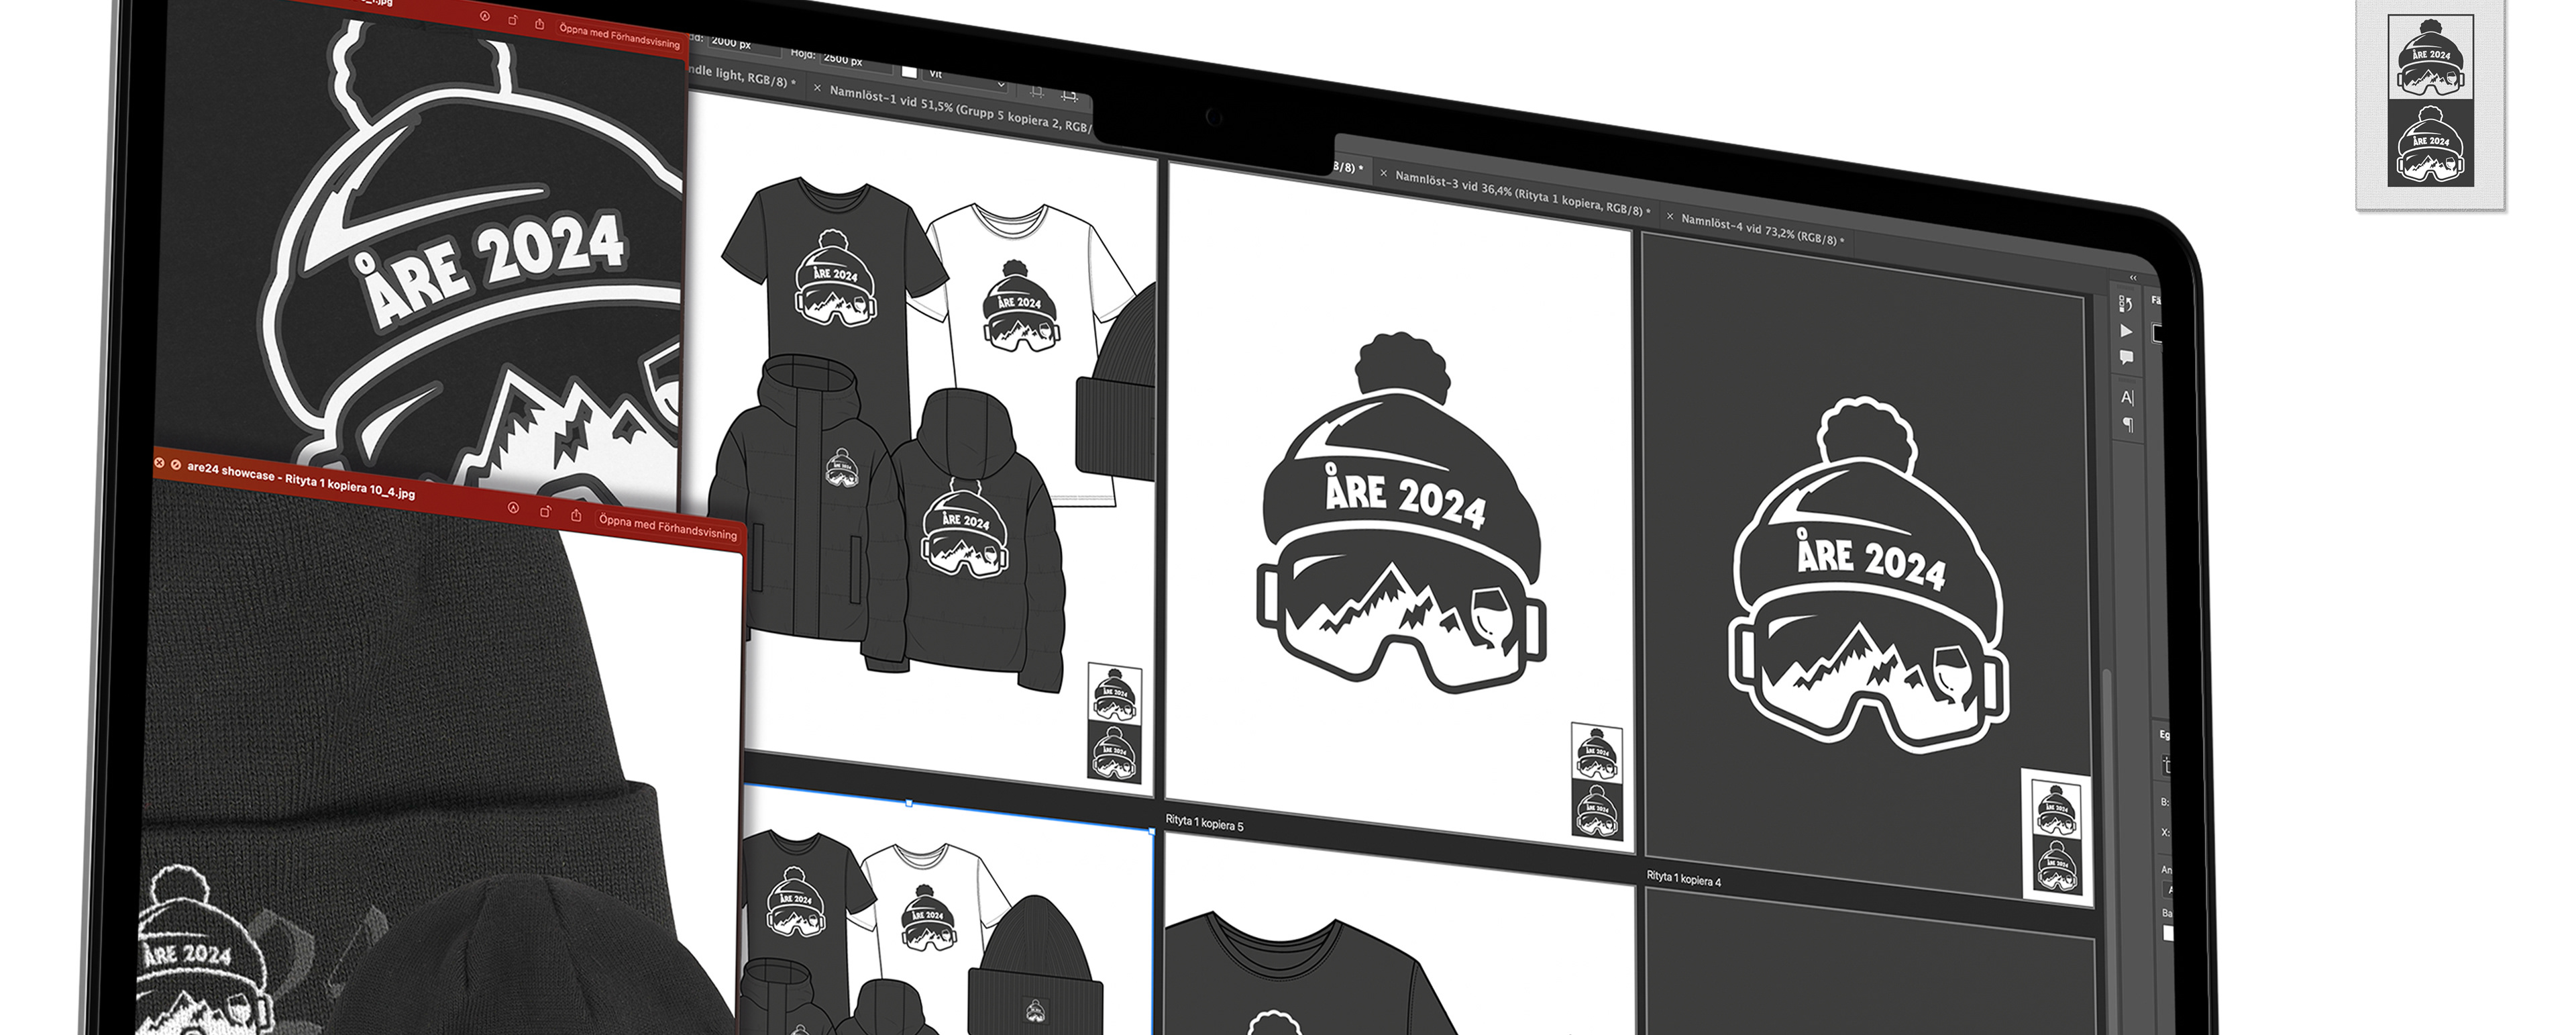Click rotate icon in lower Quick Look window
The height and width of the screenshot is (1035, 2576).
pos(545,511)
